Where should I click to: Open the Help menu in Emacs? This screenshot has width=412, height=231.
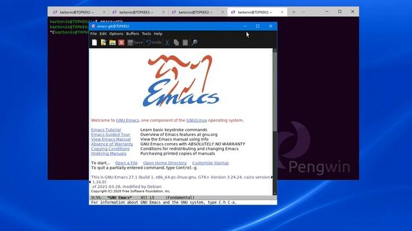(158, 34)
